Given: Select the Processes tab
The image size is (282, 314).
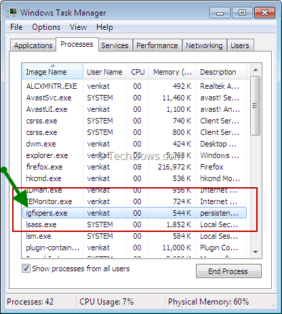Looking at the screenshot, I should click(x=77, y=44).
